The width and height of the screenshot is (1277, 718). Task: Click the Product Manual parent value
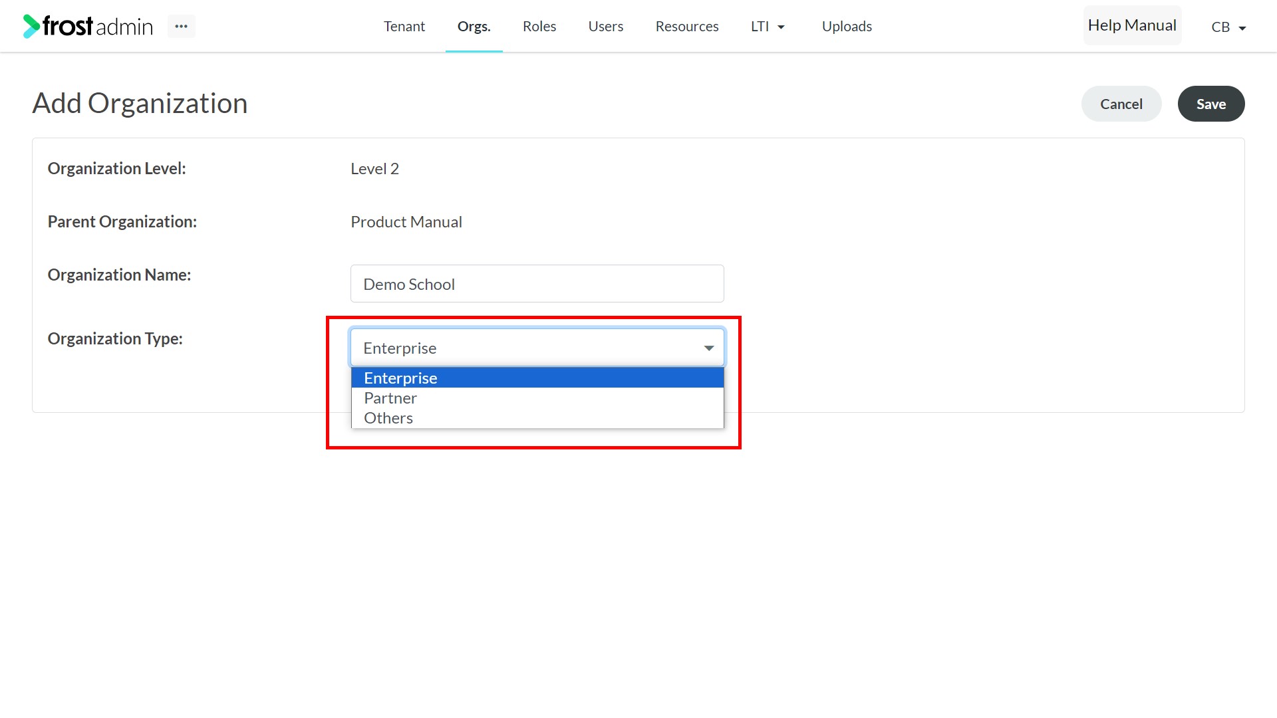pyautogui.click(x=406, y=222)
